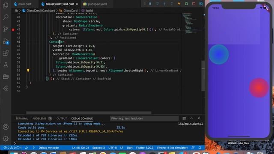Click the lightbulb quick fix on line 53
This screenshot has height=154, width=274.
[28, 70]
